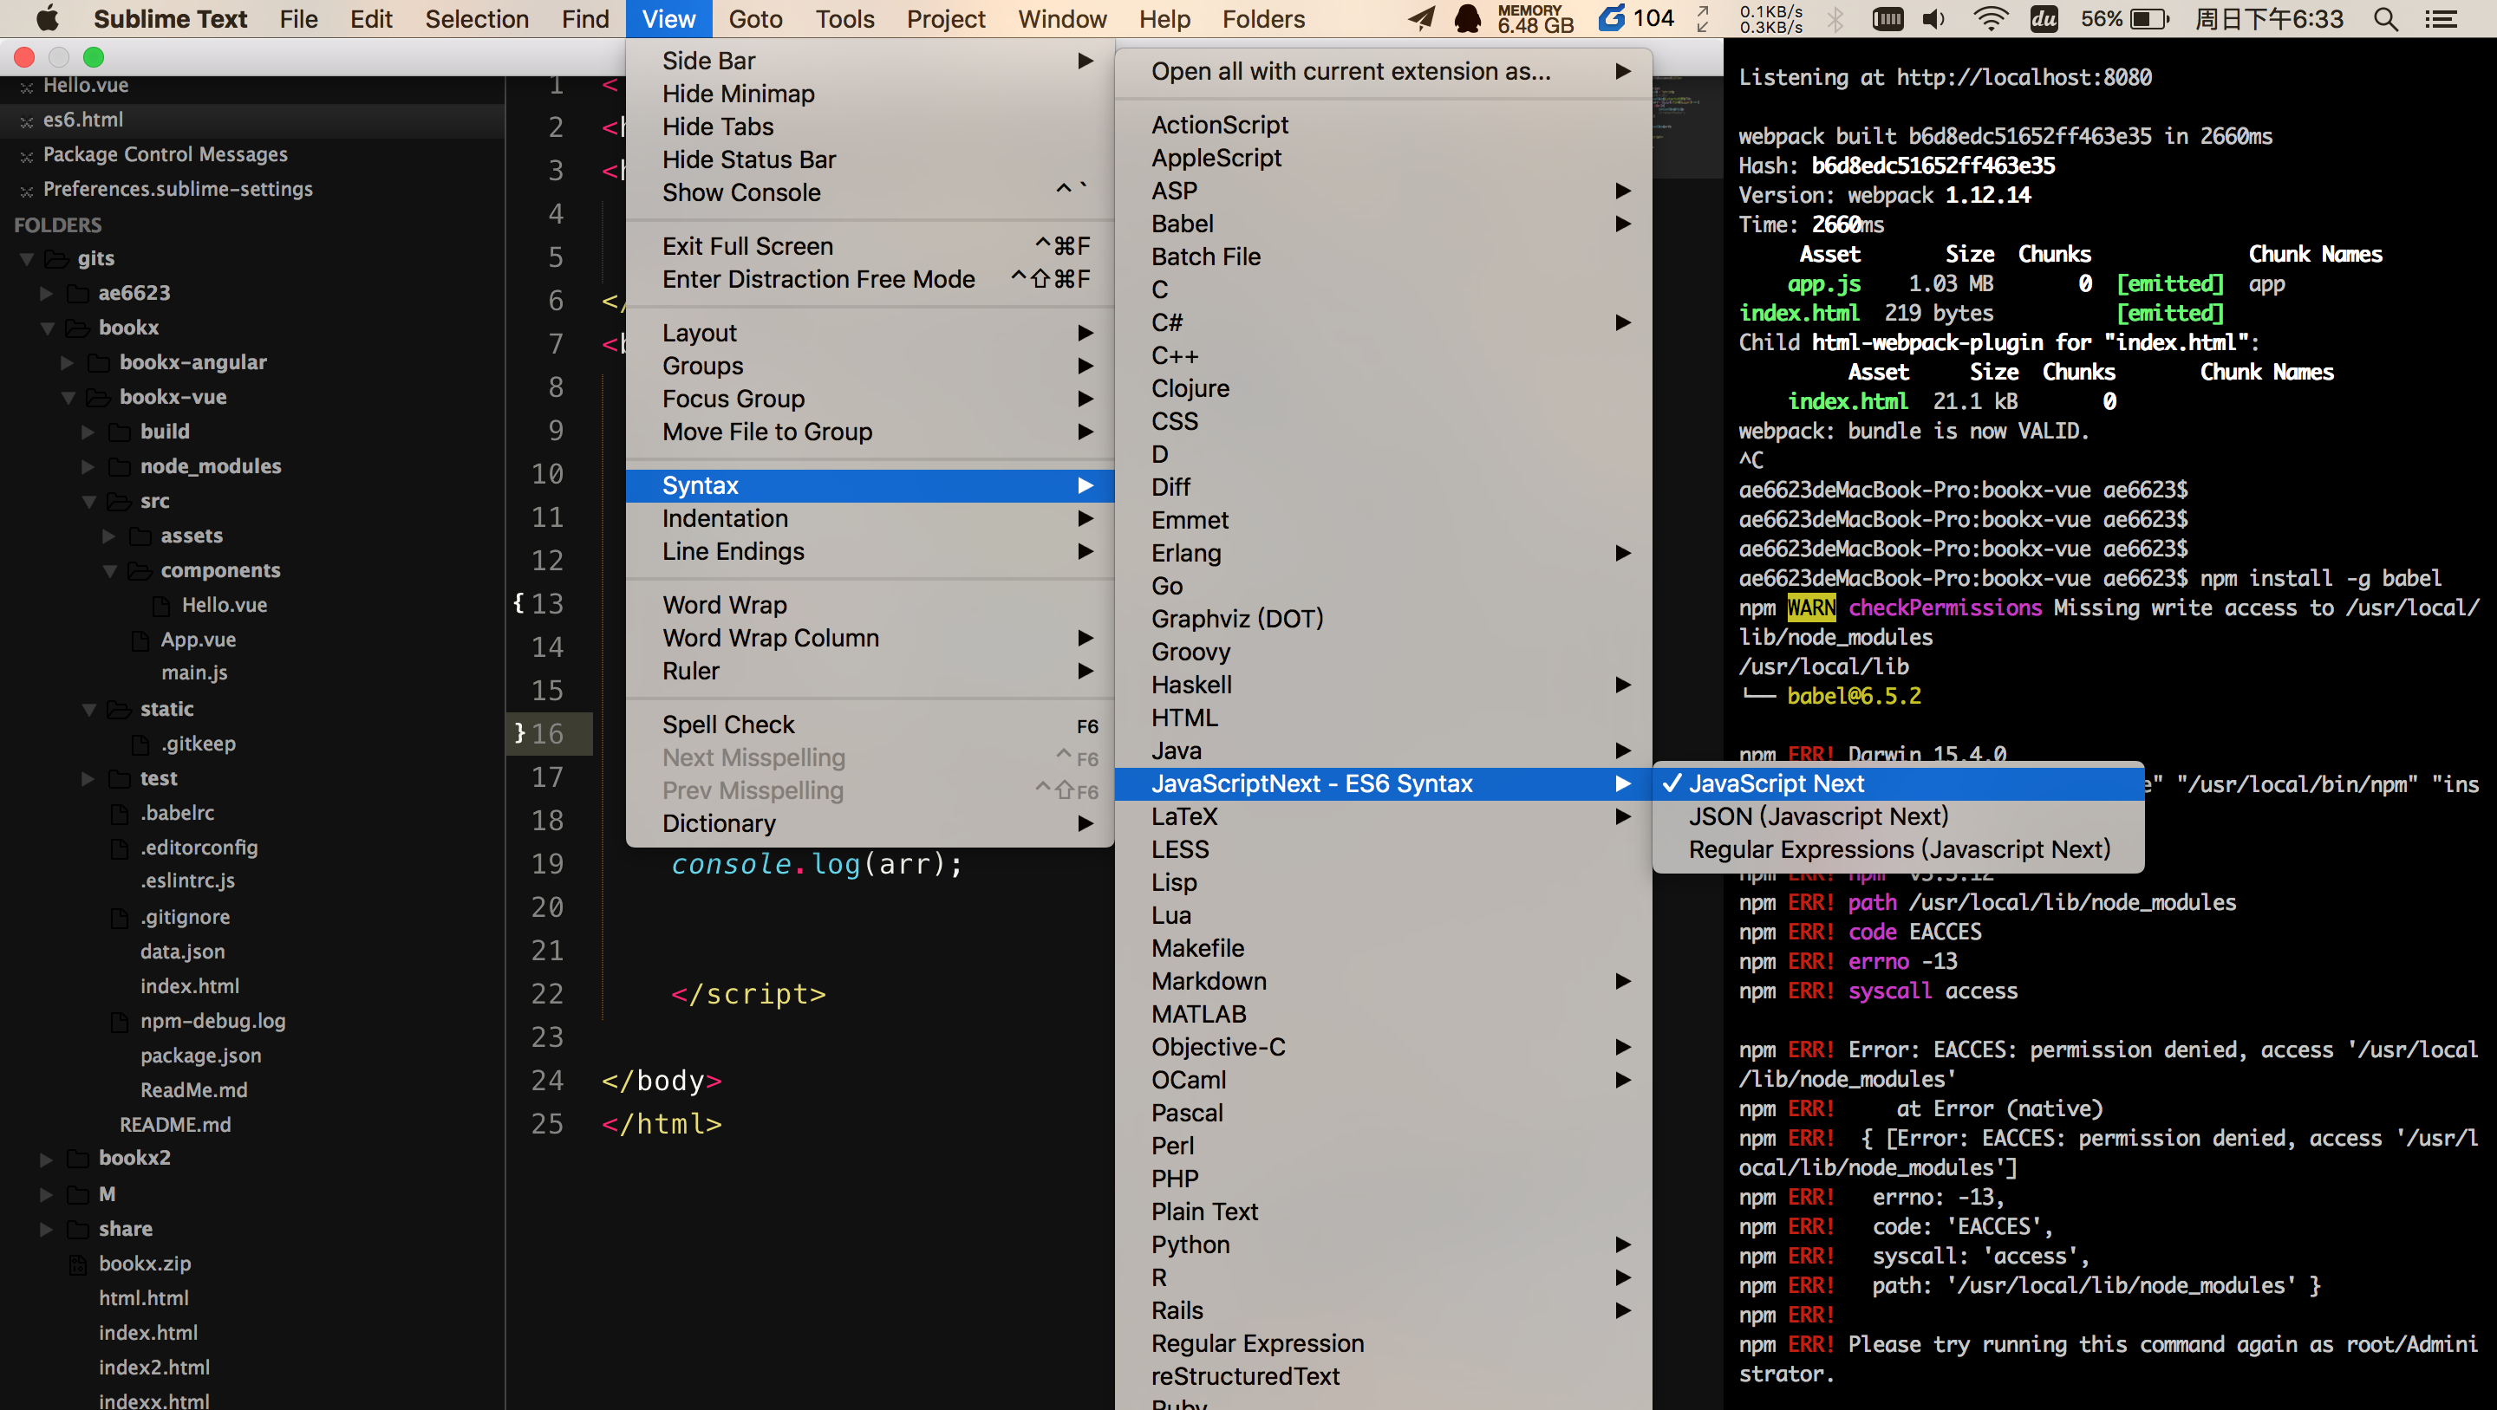The height and width of the screenshot is (1410, 2497).
Task: Open the Side Bar submenu
Action: (870, 61)
